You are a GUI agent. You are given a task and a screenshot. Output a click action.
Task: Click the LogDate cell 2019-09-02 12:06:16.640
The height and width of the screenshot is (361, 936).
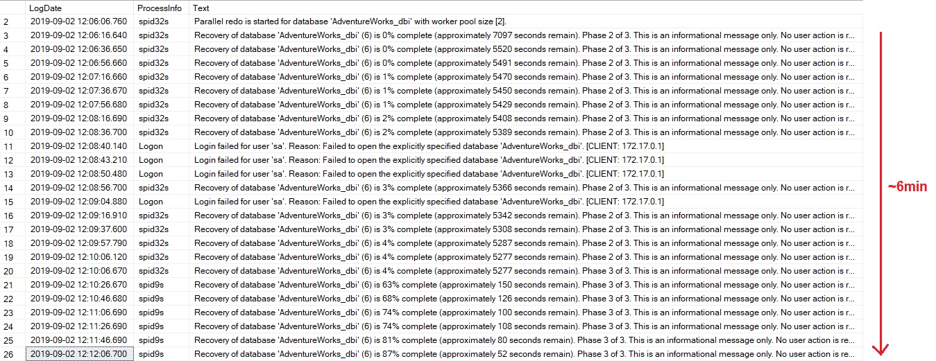(x=78, y=35)
